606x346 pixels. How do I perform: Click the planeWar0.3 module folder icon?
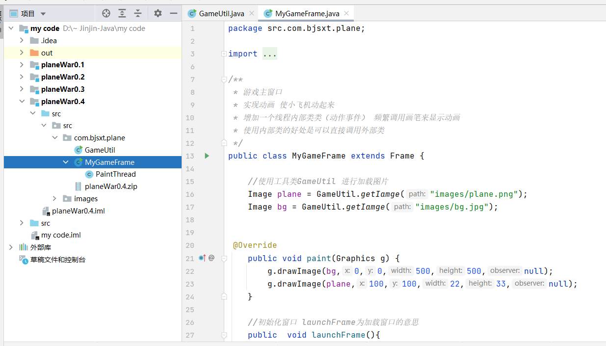coord(34,89)
